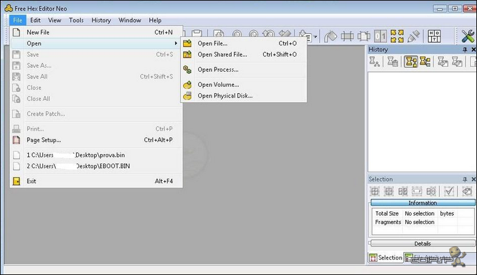Click the greyed Create Patch... entry
The width and height of the screenshot is (477, 275).
[96, 114]
